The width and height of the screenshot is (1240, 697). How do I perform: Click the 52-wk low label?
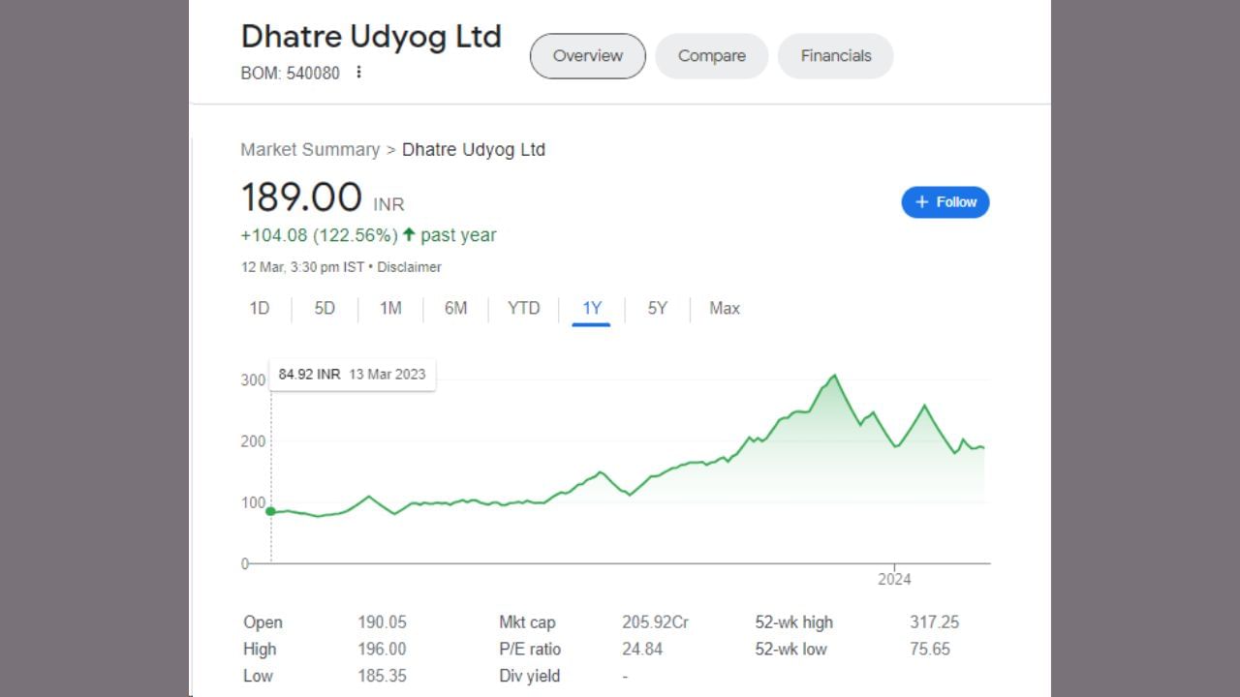pos(791,650)
